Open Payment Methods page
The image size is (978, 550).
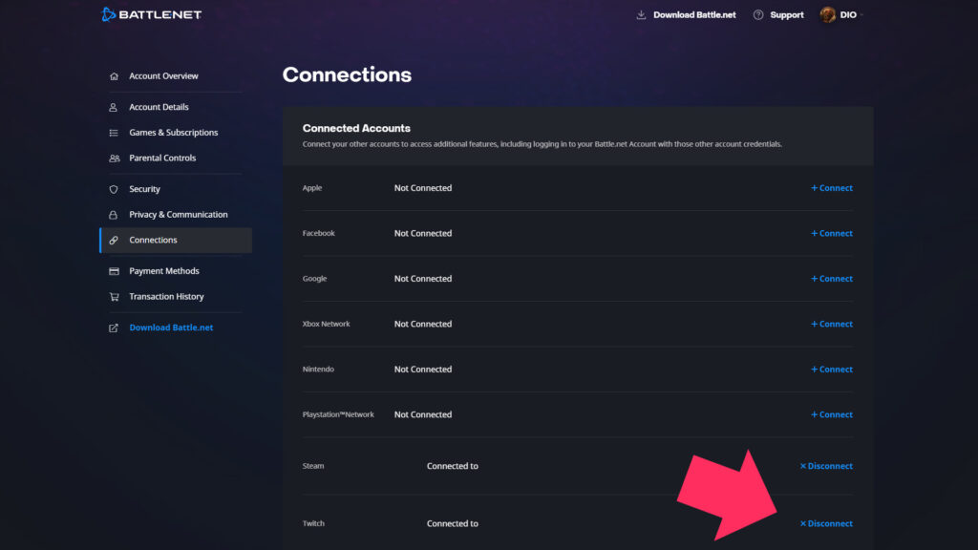tap(164, 271)
